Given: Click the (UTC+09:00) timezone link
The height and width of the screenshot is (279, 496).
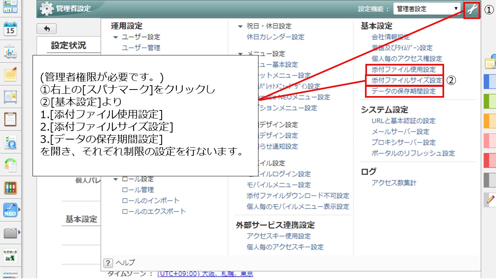Looking at the screenshot, I should point(205,274).
